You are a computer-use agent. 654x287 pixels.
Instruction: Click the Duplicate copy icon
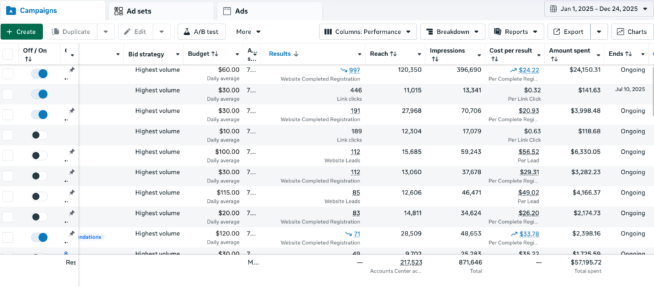56,31
